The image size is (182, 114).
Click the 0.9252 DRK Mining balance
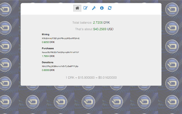point(48,42)
